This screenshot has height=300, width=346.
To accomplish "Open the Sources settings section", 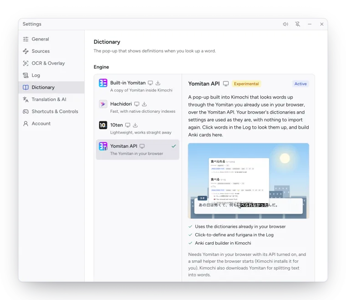I will pos(51,51).
